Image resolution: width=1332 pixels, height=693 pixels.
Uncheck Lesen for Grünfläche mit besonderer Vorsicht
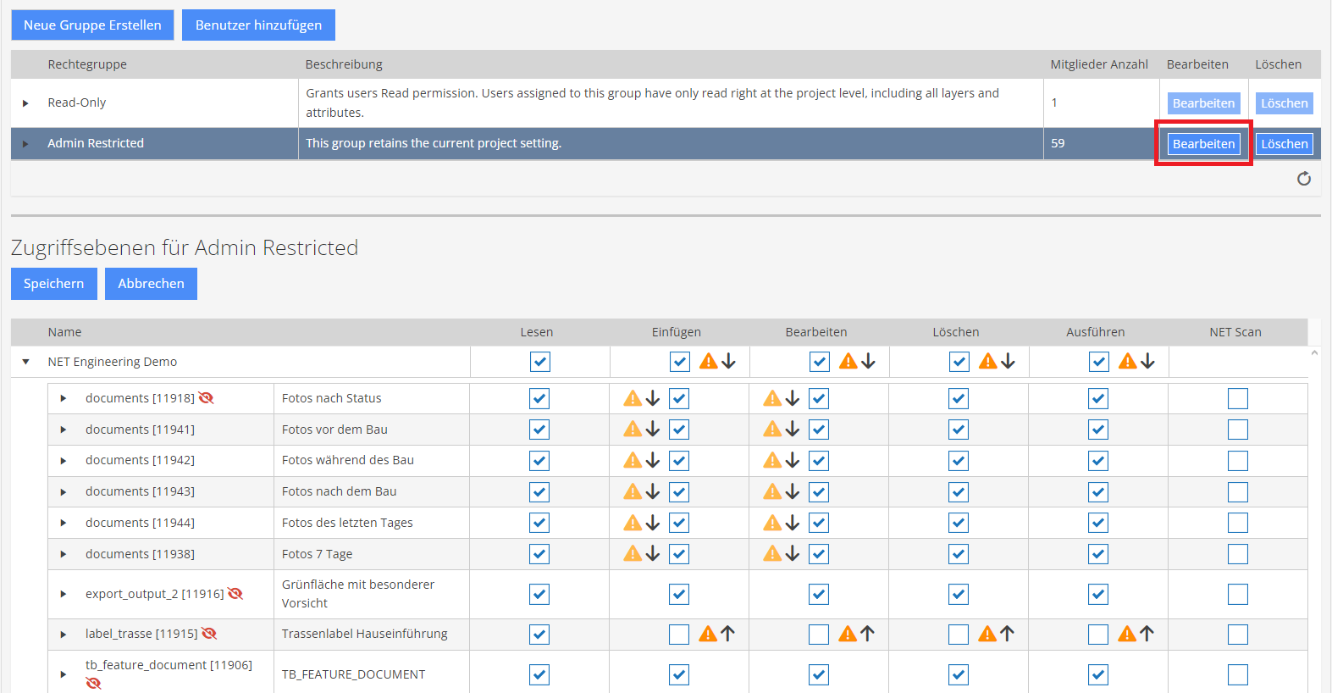[x=539, y=595]
